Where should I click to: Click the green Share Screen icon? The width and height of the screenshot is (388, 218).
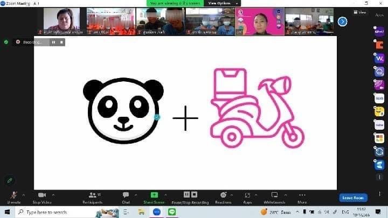(154, 195)
